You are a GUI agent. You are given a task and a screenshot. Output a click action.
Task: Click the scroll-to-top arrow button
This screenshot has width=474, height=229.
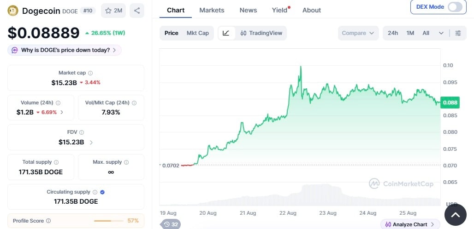click(455, 215)
